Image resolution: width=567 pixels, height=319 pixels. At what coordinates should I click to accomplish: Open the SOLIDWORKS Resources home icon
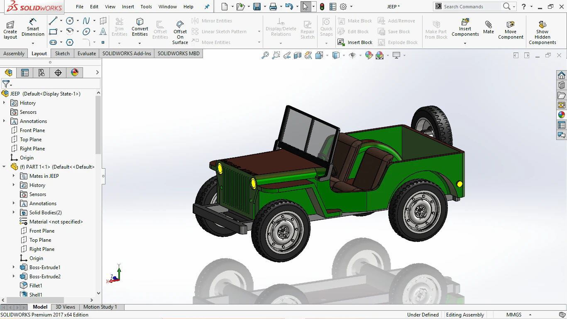pos(562,75)
